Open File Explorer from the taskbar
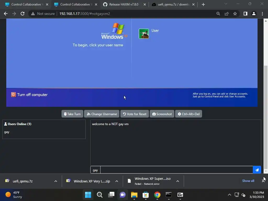268x201 pixels. coord(134,195)
